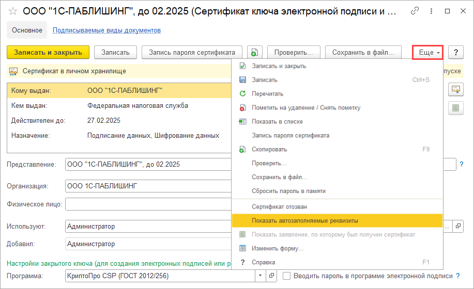The width and height of the screenshot is (474, 289).
Task: Select Записать menu entry
Action: pyautogui.click(x=337, y=80)
